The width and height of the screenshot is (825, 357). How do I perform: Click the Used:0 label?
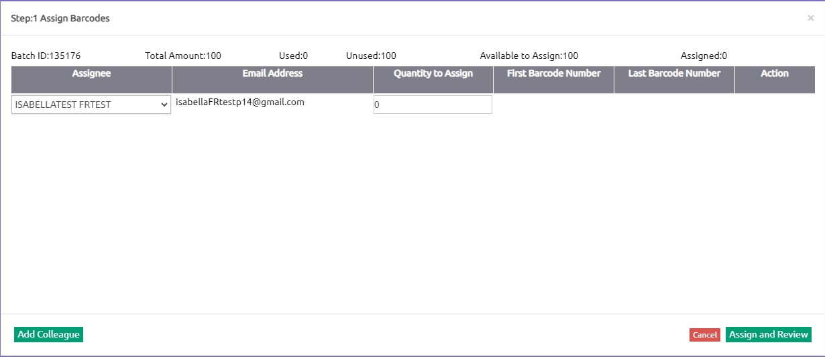coord(293,56)
